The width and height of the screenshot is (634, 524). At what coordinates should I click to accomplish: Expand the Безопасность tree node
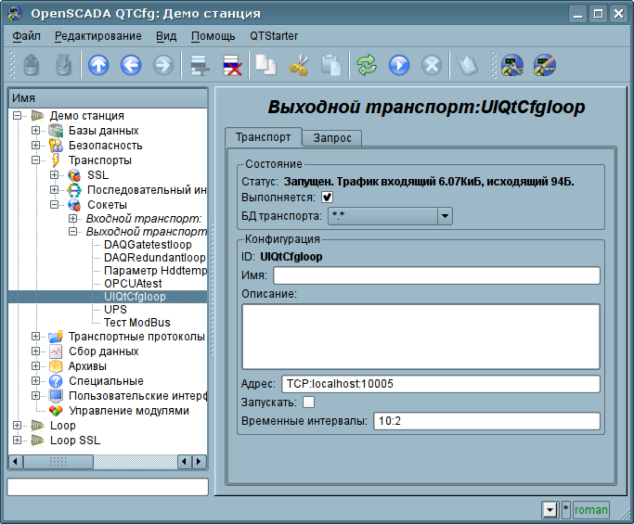tap(35, 146)
